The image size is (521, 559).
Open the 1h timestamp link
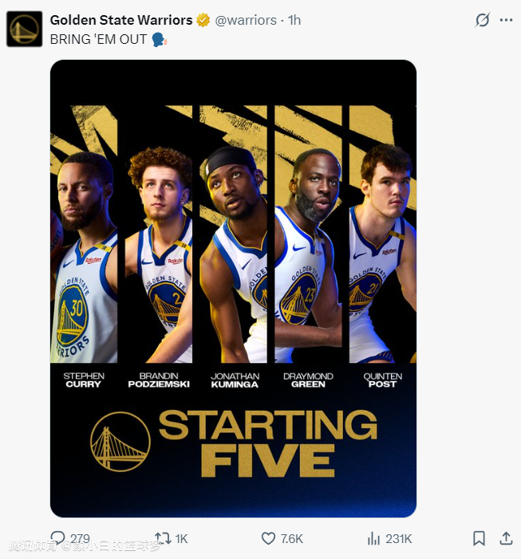coord(294,20)
